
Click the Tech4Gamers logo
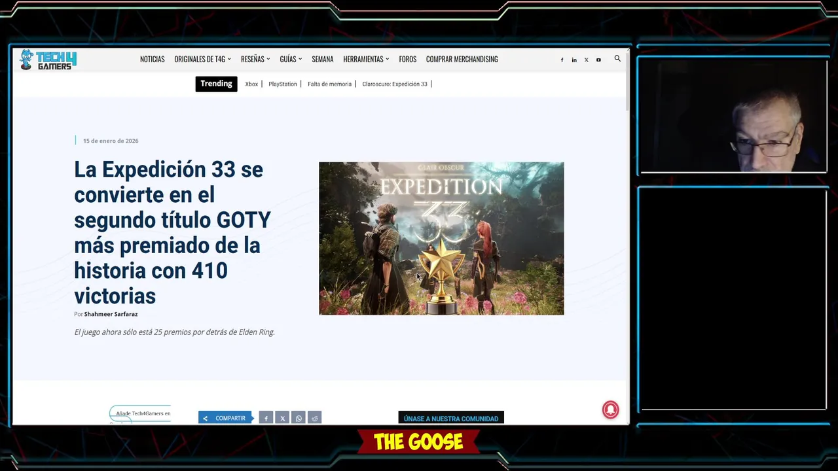48,60
